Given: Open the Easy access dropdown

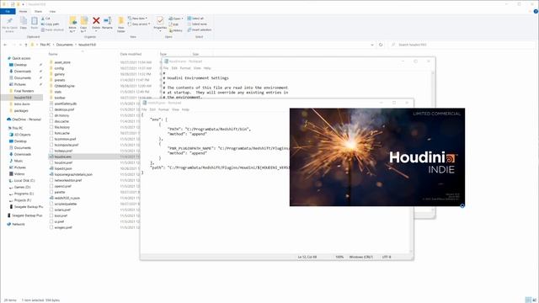Looking at the screenshot, I should tap(139, 24).
